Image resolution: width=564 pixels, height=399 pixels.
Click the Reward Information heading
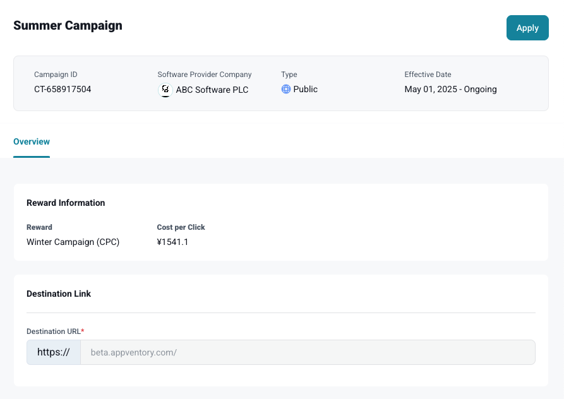(66, 203)
